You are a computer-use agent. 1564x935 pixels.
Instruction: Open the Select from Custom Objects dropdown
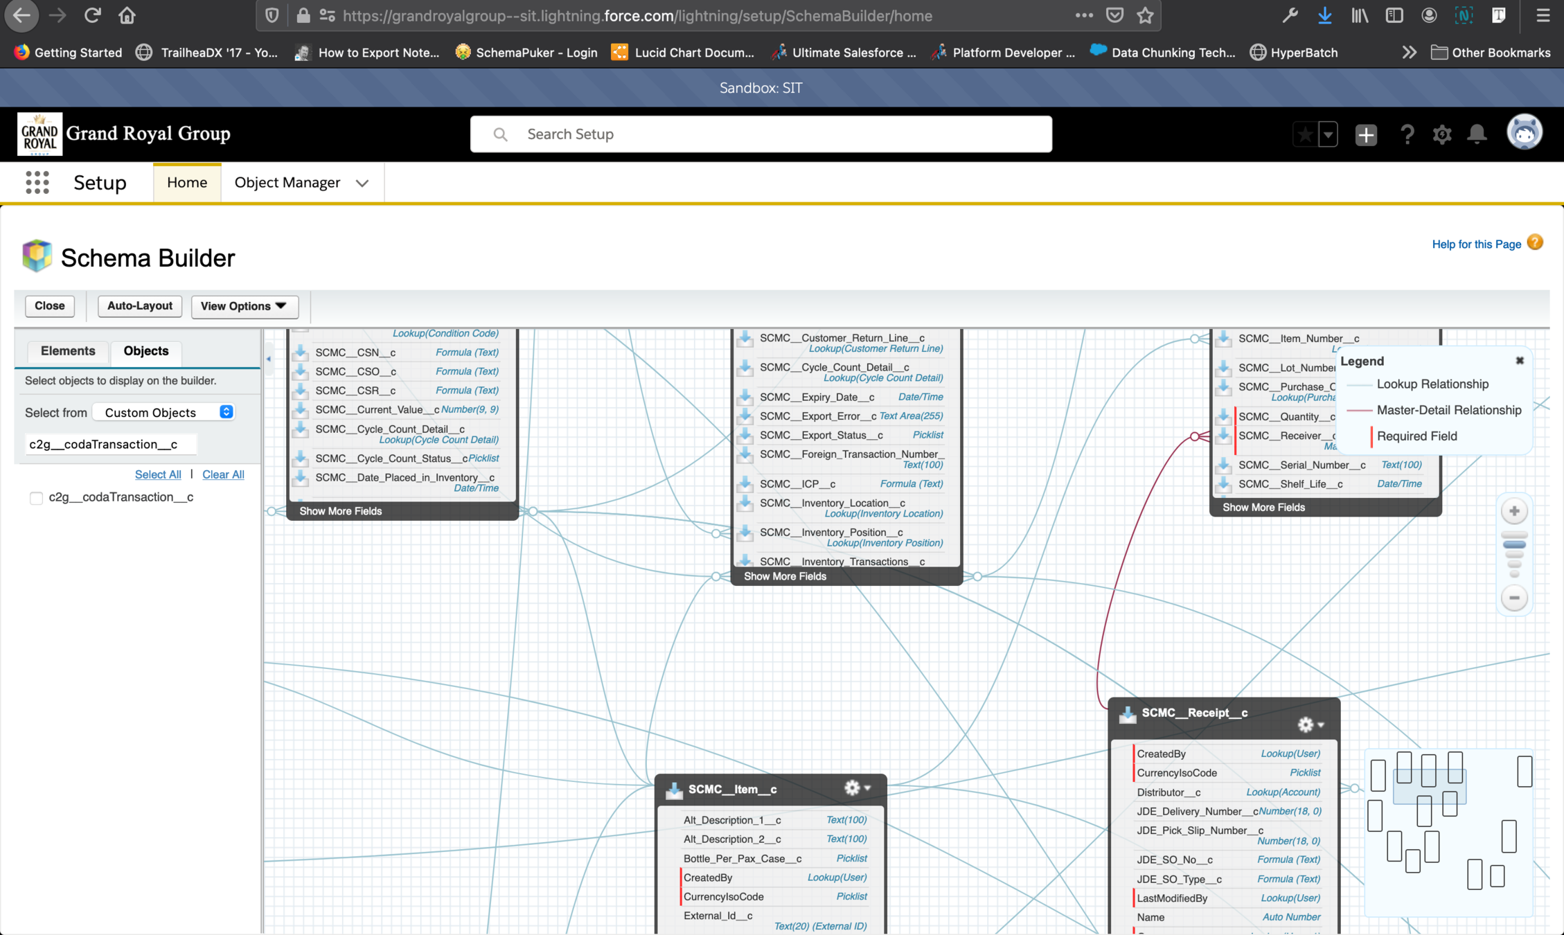click(x=167, y=413)
